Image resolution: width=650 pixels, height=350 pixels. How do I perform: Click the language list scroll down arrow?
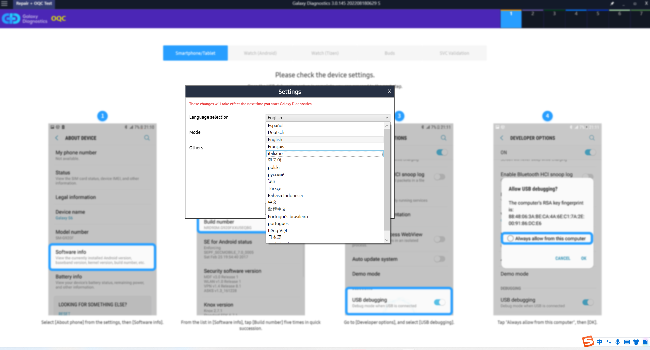tap(387, 240)
